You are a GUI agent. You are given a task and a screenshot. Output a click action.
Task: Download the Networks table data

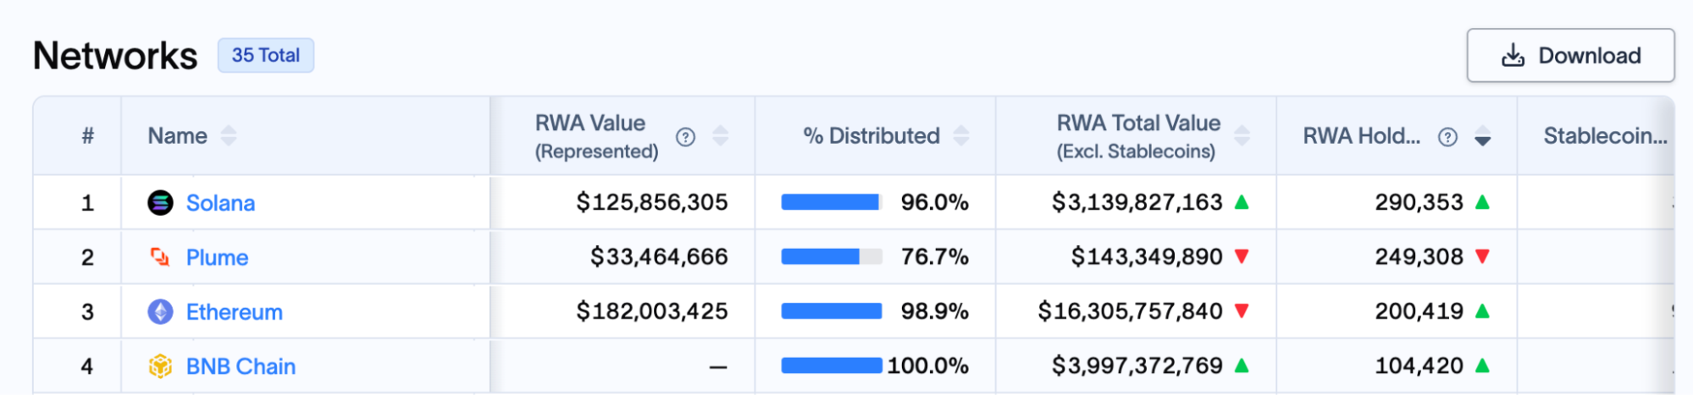pos(1571,56)
